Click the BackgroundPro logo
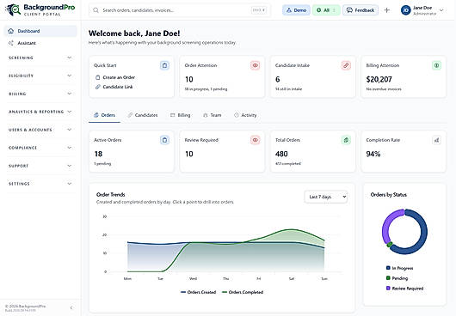Screen dimensions: 456x316 [x=40, y=9]
